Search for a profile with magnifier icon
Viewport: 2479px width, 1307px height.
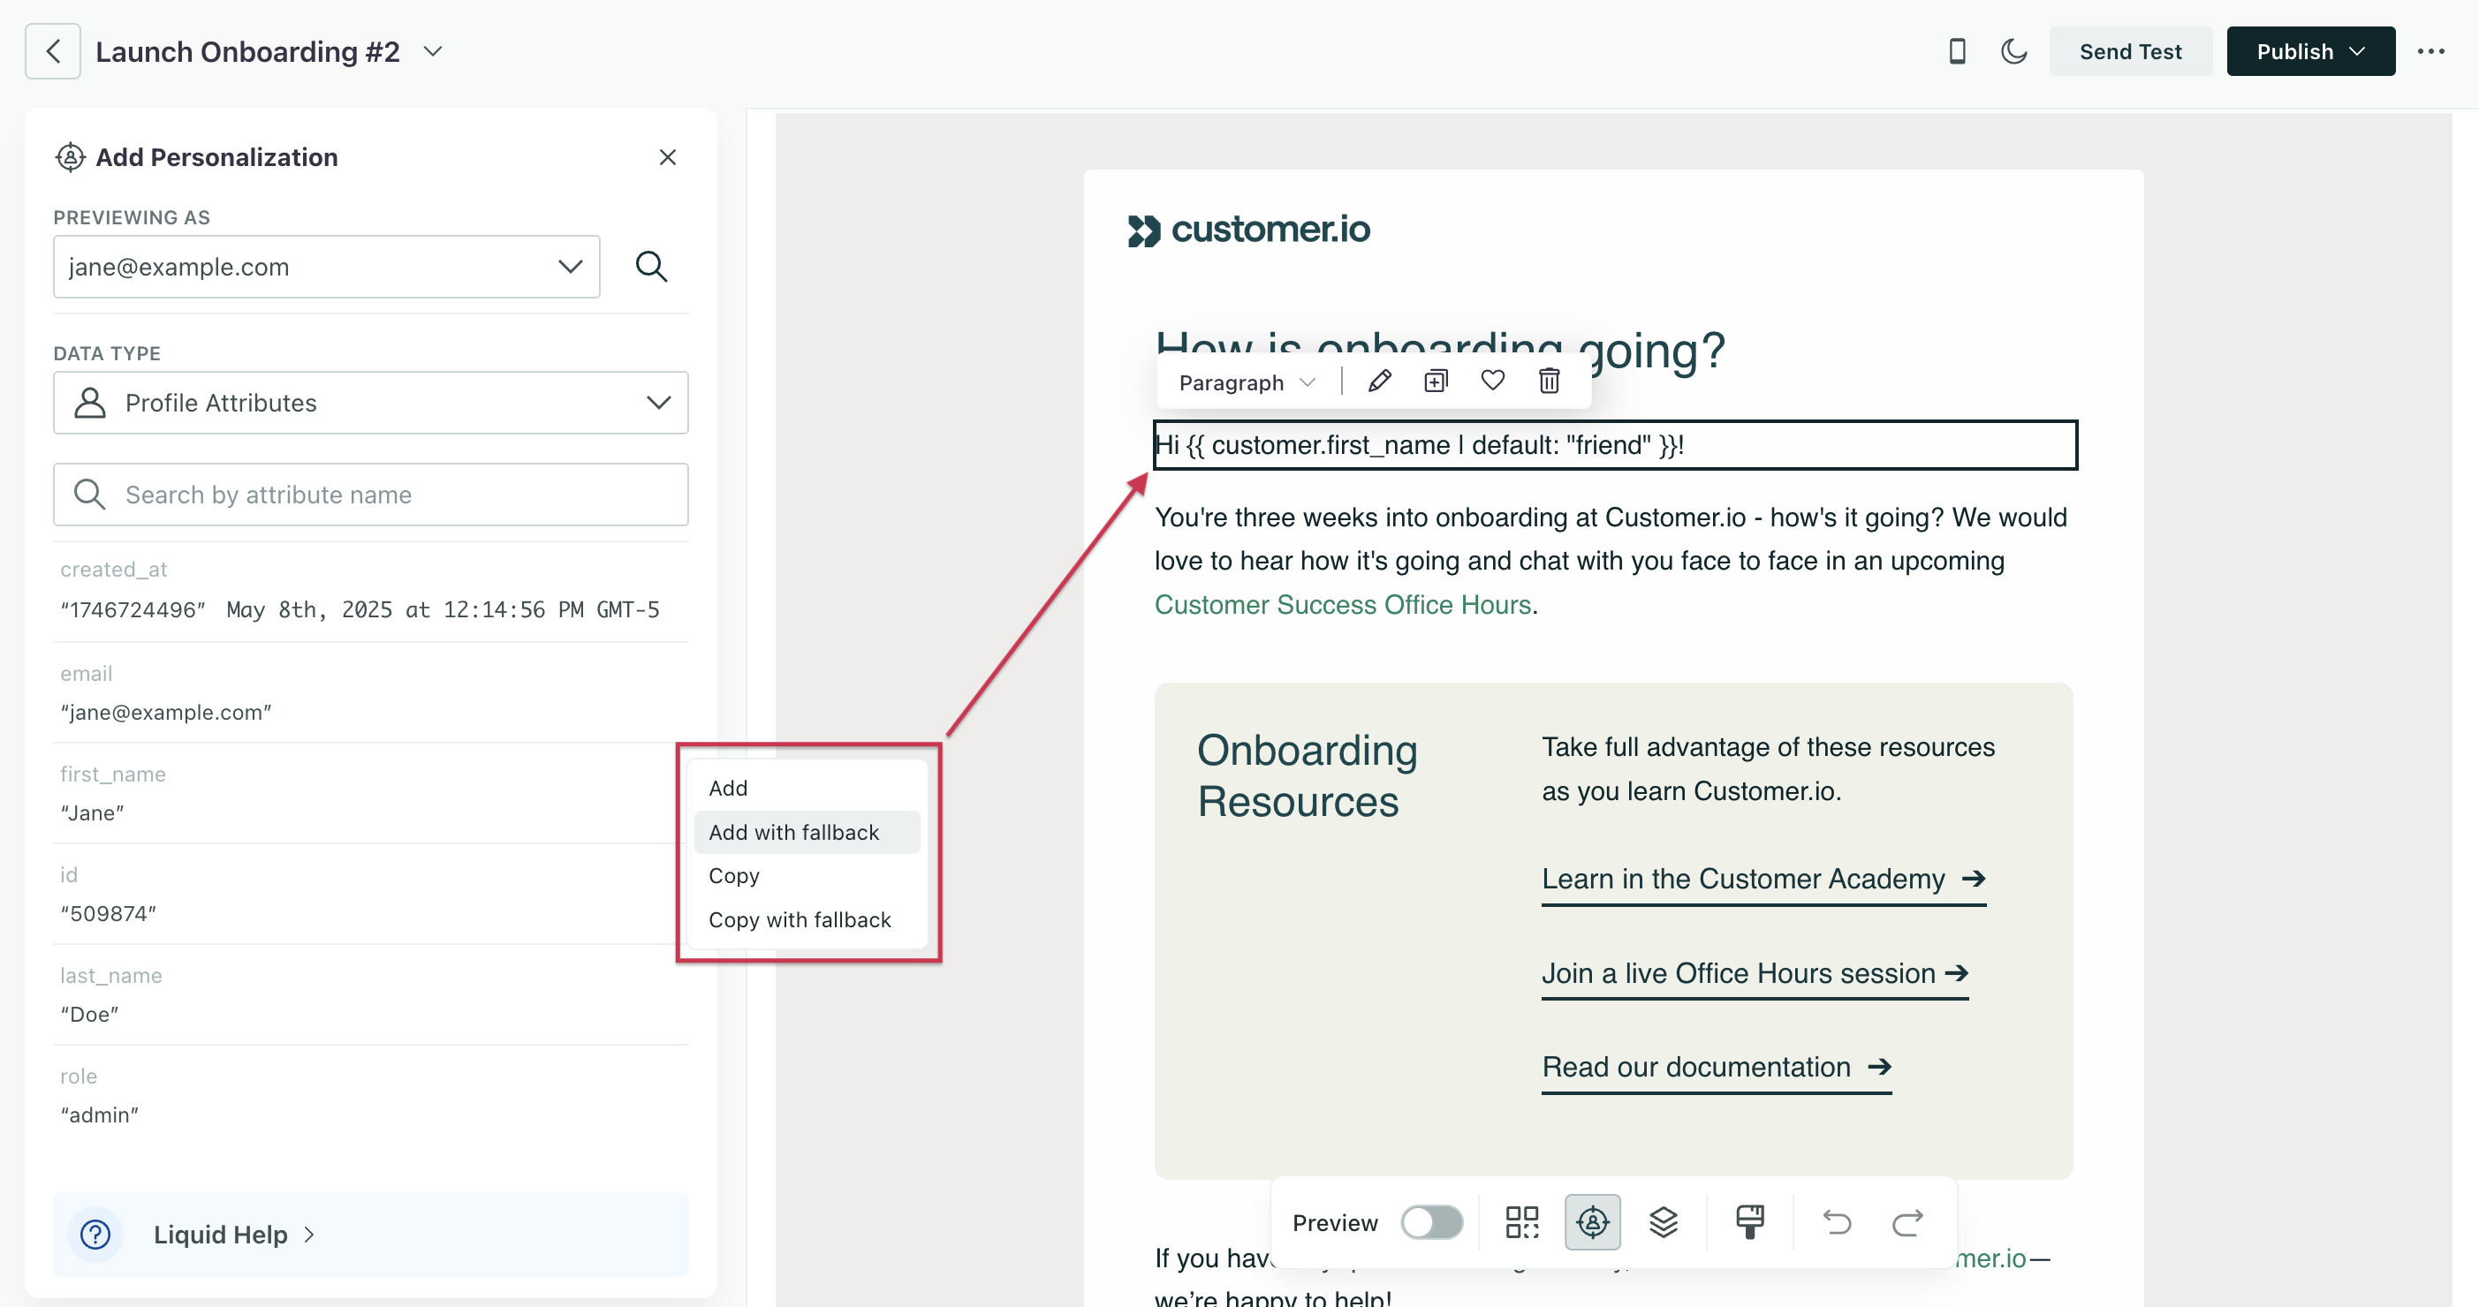[651, 267]
